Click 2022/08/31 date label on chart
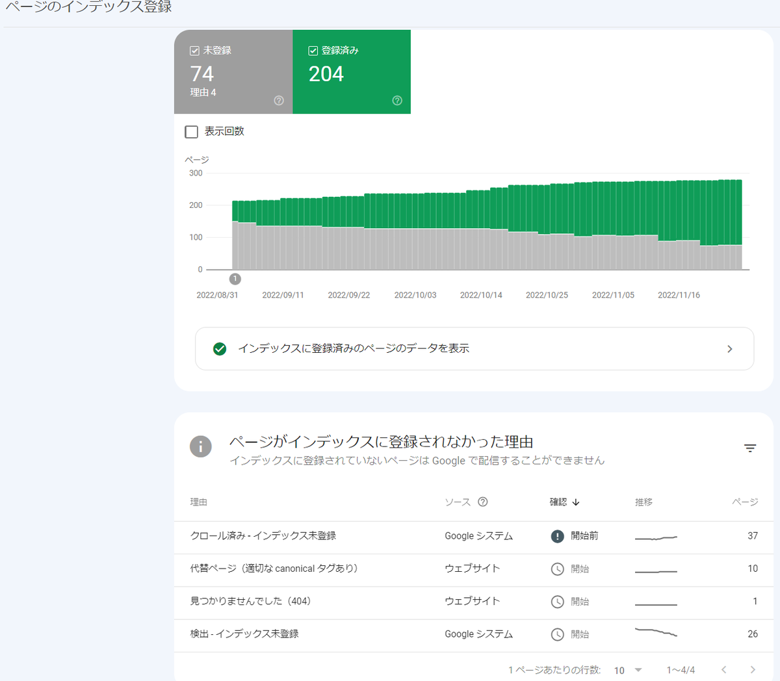 [x=217, y=295]
